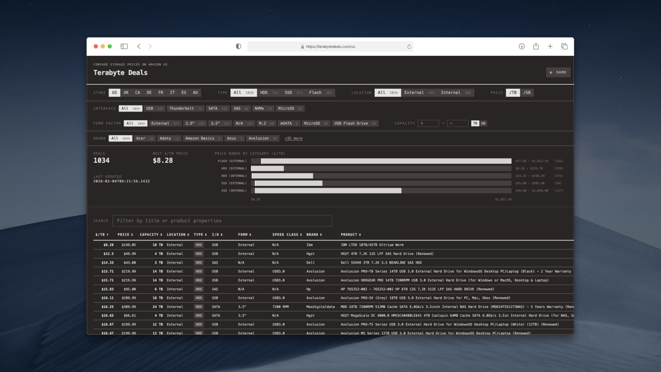Click the HDD (External) price range bar
The height and width of the screenshot is (372, 661).
(x=268, y=168)
